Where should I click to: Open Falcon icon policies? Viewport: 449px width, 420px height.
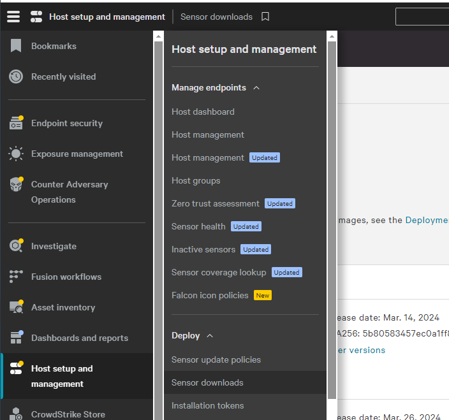210,295
